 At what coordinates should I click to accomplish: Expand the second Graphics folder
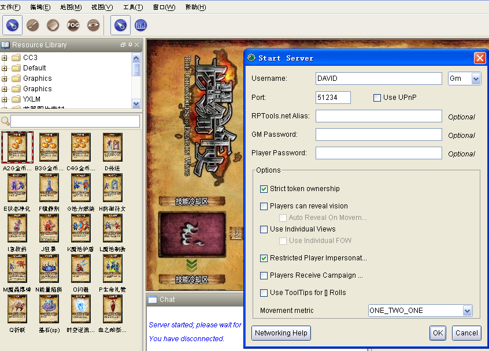(x=5, y=89)
